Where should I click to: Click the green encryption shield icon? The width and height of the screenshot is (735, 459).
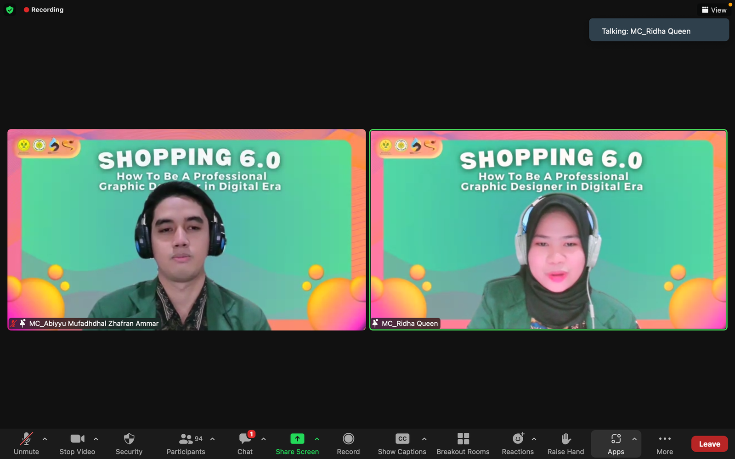click(x=10, y=10)
